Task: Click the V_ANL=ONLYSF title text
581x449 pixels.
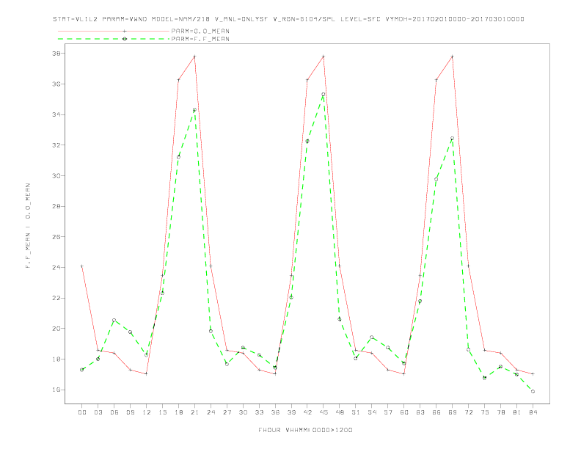Action: coord(241,19)
